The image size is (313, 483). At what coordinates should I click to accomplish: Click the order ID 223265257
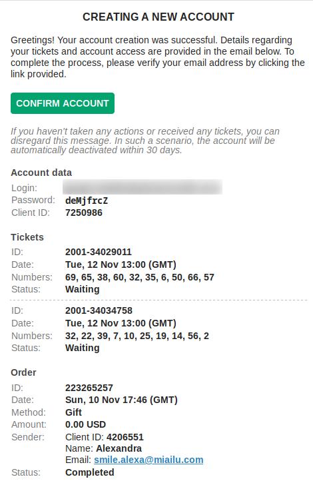(x=89, y=388)
